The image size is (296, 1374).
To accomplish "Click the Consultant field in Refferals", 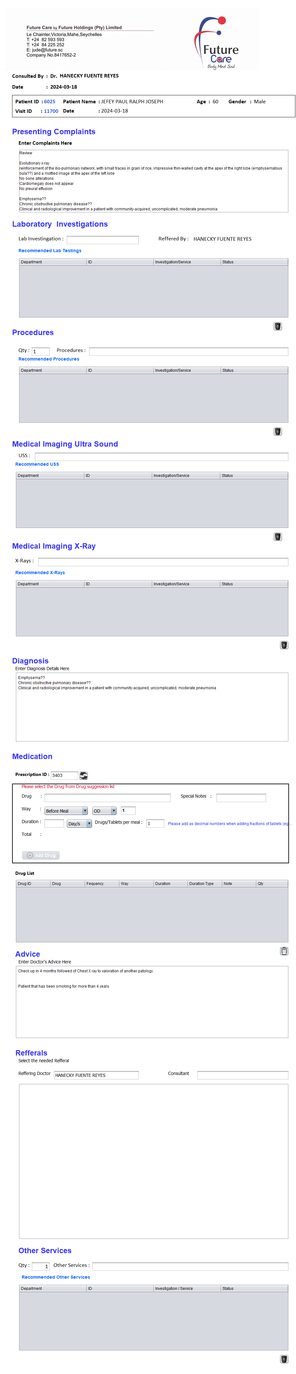I will point(242,1075).
